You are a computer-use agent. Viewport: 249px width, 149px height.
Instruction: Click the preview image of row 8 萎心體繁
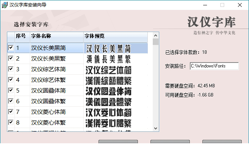point(108,123)
